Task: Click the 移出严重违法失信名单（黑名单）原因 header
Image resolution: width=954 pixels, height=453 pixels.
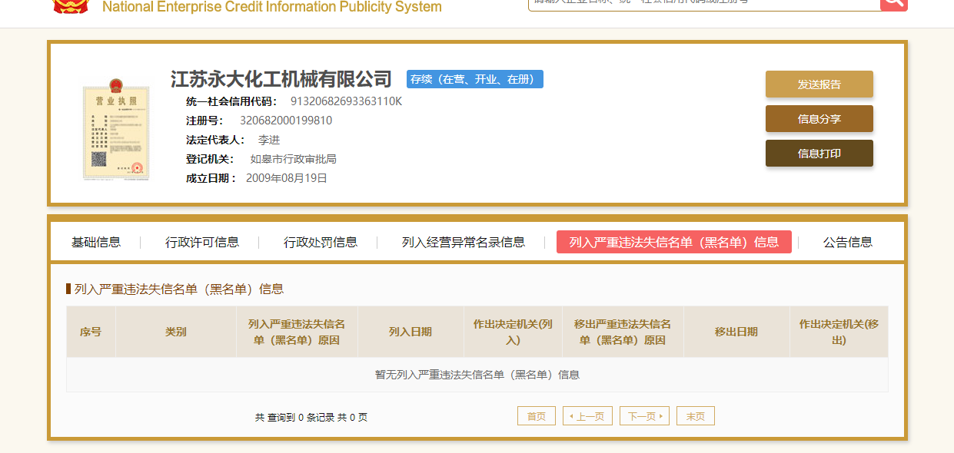Action: pyautogui.click(x=623, y=332)
